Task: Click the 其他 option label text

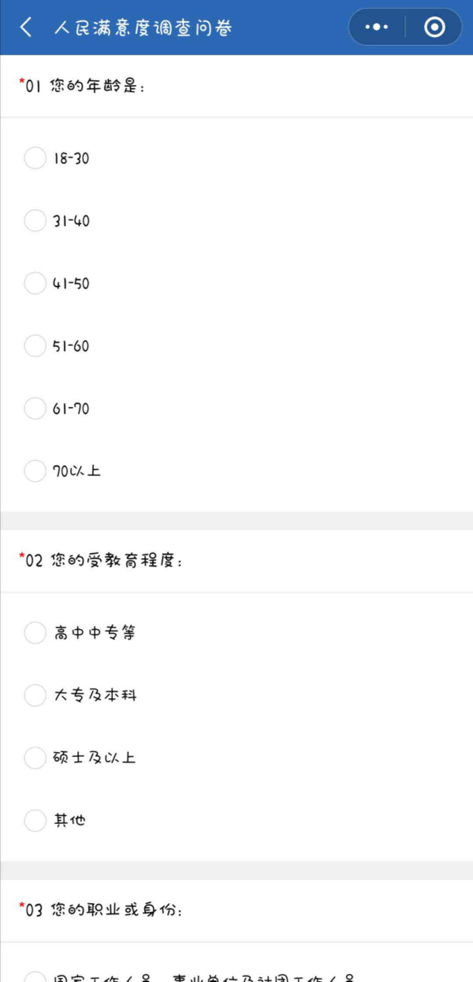Action: click(70, 820)
